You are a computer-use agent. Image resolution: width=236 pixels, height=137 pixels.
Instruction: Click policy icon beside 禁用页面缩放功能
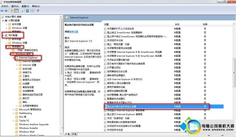coord(105,87)
